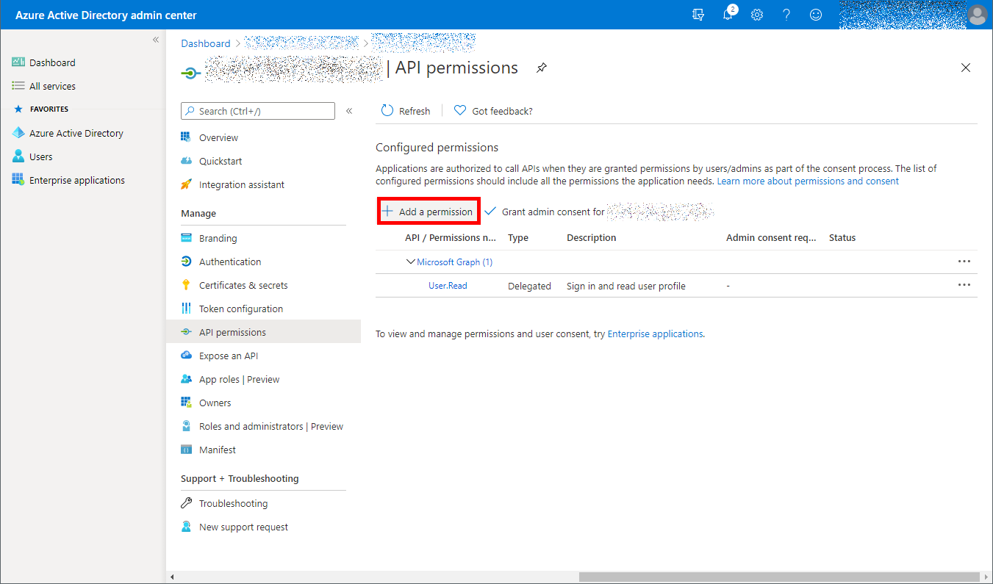
Task: Open the User.Read permission
Action: click(448, 286)
